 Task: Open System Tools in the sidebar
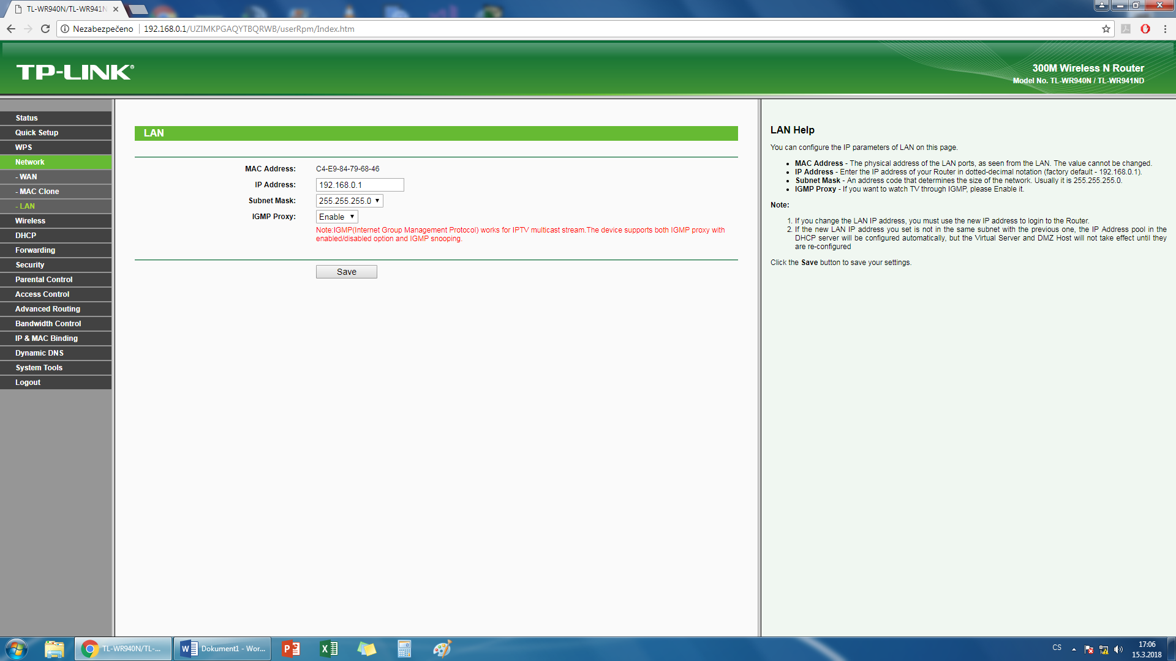click(39, 368)
